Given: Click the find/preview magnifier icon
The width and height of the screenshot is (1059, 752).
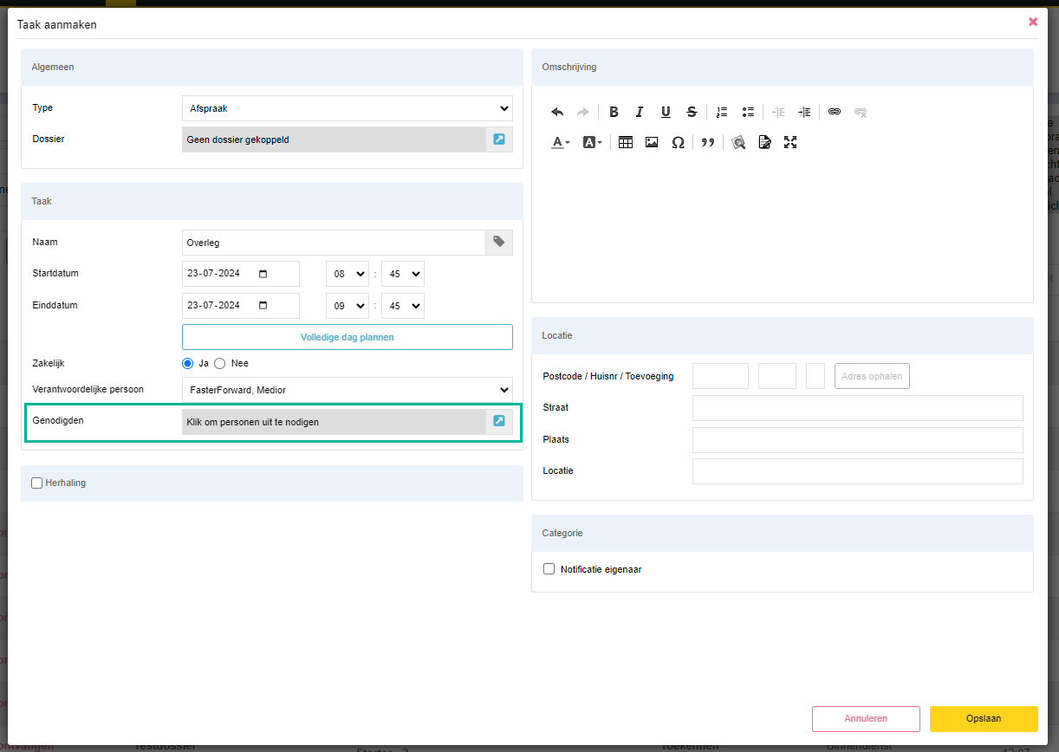Looking at the screenshot, I should click(x=738, y=142).
